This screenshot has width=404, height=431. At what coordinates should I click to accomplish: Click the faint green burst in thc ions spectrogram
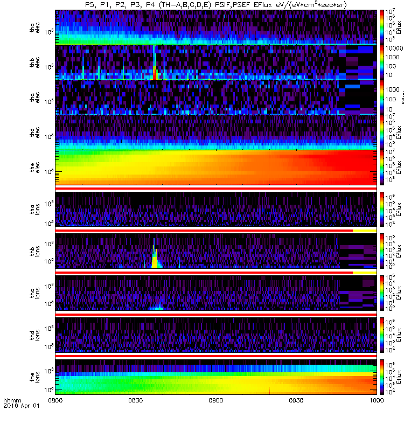point(157,308)
